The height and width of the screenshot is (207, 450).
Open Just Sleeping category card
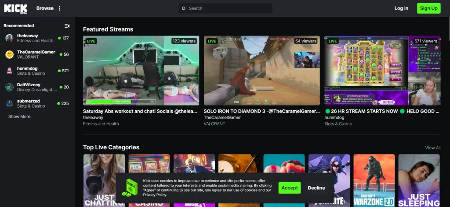419,180
